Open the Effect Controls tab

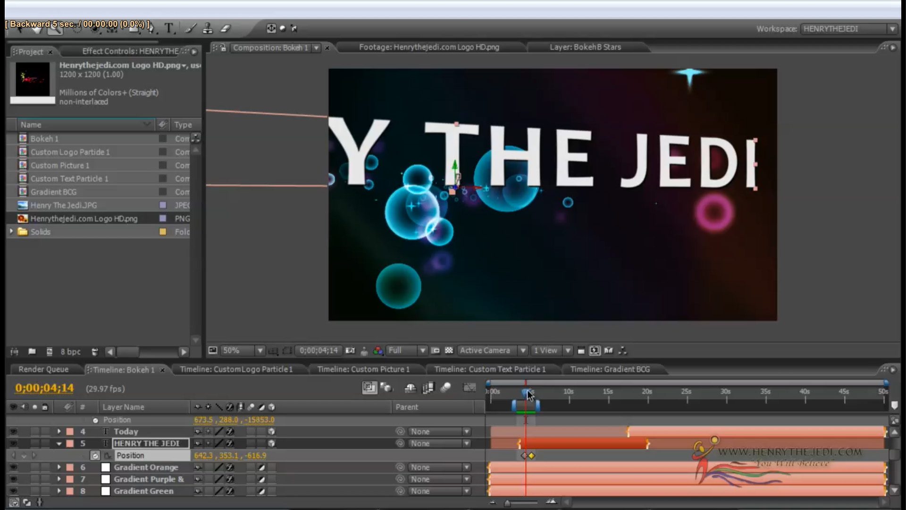131,51
